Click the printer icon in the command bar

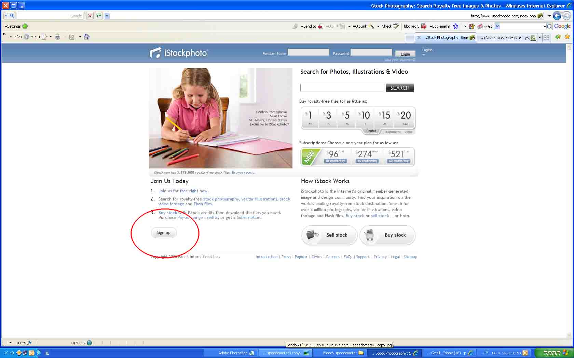coord(57,37)
